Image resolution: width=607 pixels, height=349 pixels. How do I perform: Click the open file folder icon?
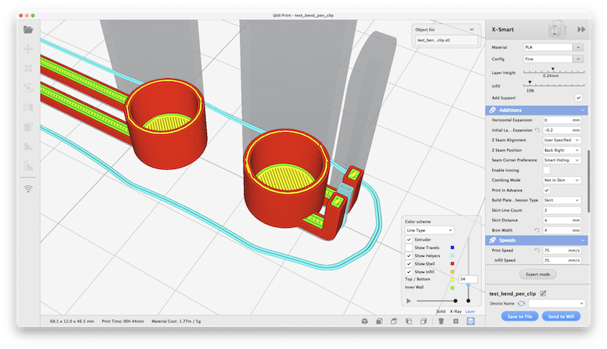pos(28,30)
